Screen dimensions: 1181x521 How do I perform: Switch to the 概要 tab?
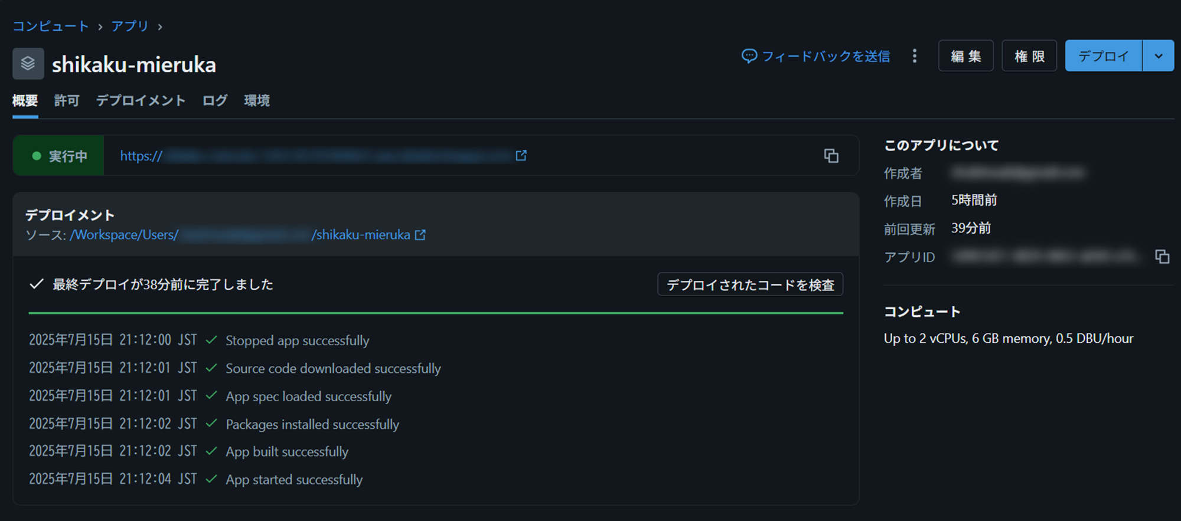tap(25, 101)
